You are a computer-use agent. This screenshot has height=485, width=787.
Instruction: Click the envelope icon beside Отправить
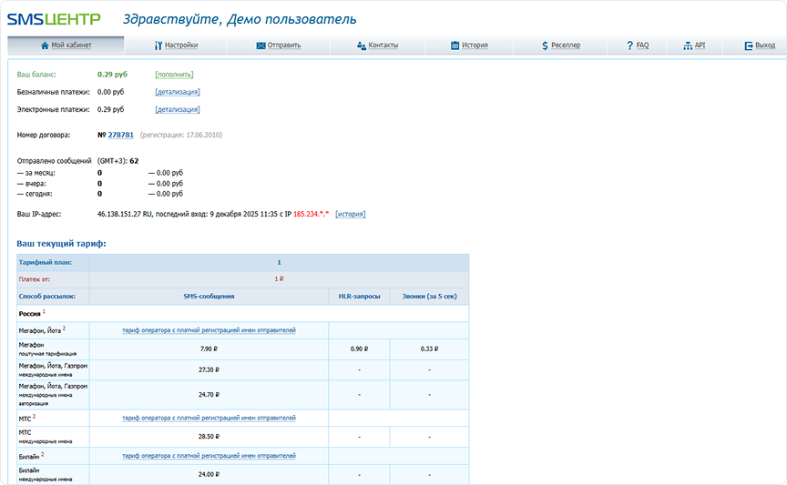pyautogui.click(x=261, y=45)
